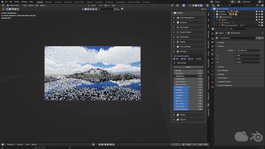Switch to rendered viewport shading
The height and width of the screenshot is (149, 265).
point(201,5)
